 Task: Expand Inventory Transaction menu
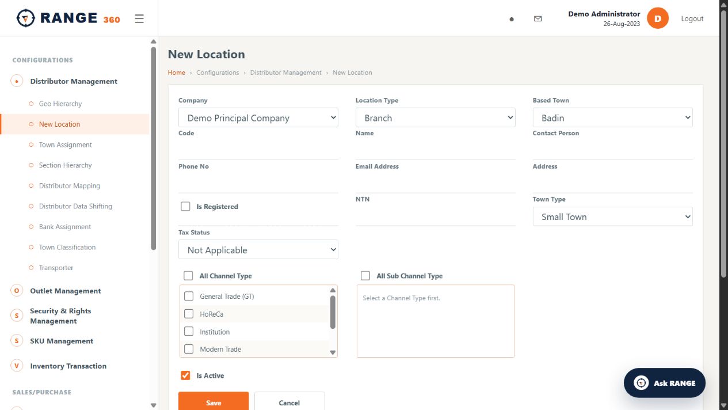pyautogui.click(x=68, y=366)
